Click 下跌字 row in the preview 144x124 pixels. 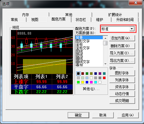tap(42, 92)
